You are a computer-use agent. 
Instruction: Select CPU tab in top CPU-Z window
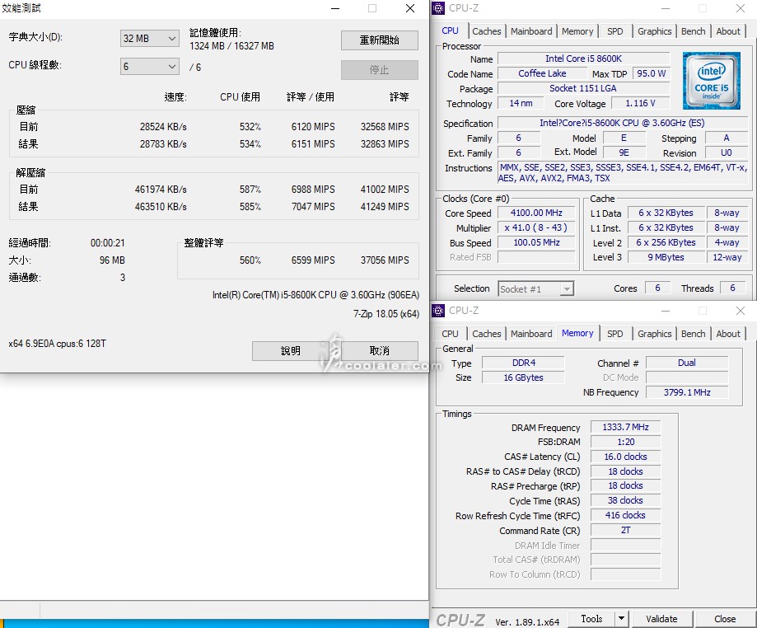(450, 30)
